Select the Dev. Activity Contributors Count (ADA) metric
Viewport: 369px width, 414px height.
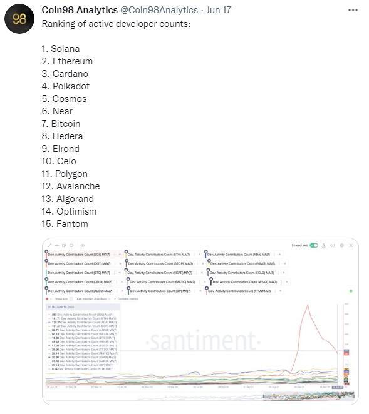tap(239, 255)
